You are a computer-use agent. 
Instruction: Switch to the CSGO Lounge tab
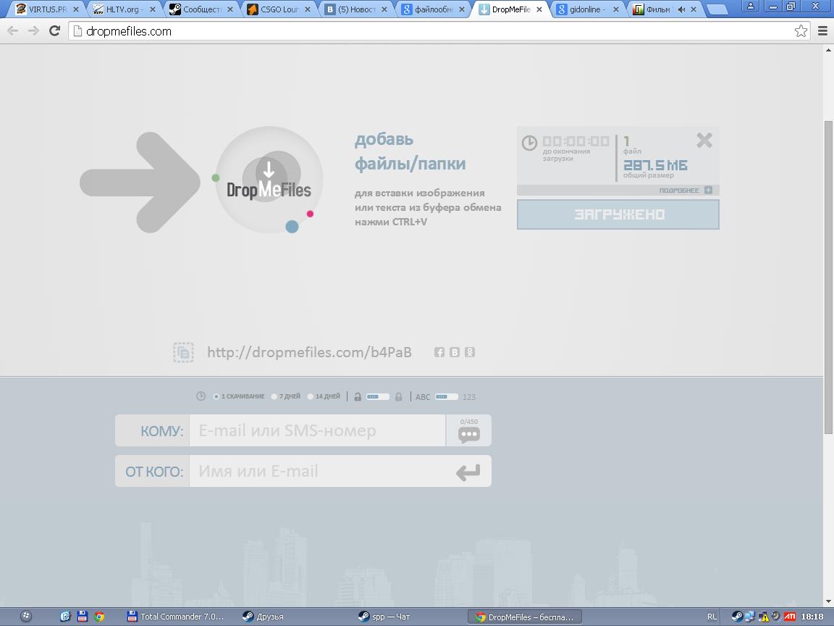click(x=279, y=9)
